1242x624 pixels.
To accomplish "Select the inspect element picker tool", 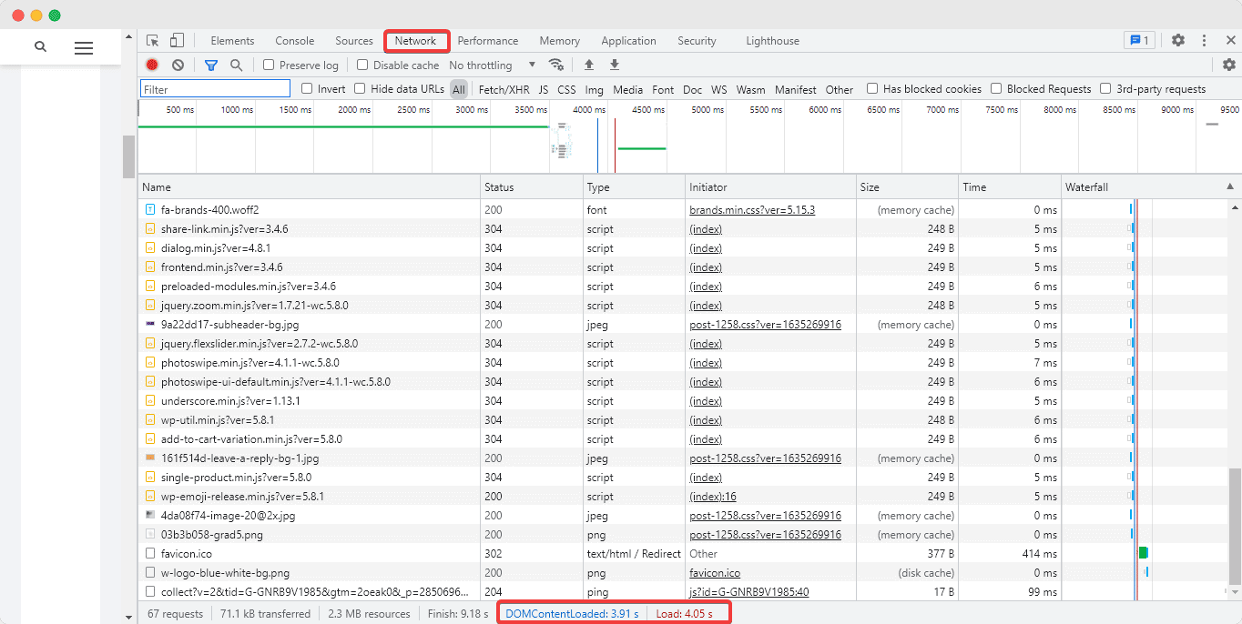I will click(153, 41).
